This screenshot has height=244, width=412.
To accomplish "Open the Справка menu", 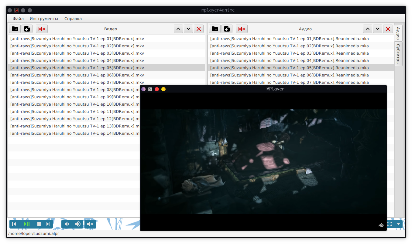I will 73,19.
